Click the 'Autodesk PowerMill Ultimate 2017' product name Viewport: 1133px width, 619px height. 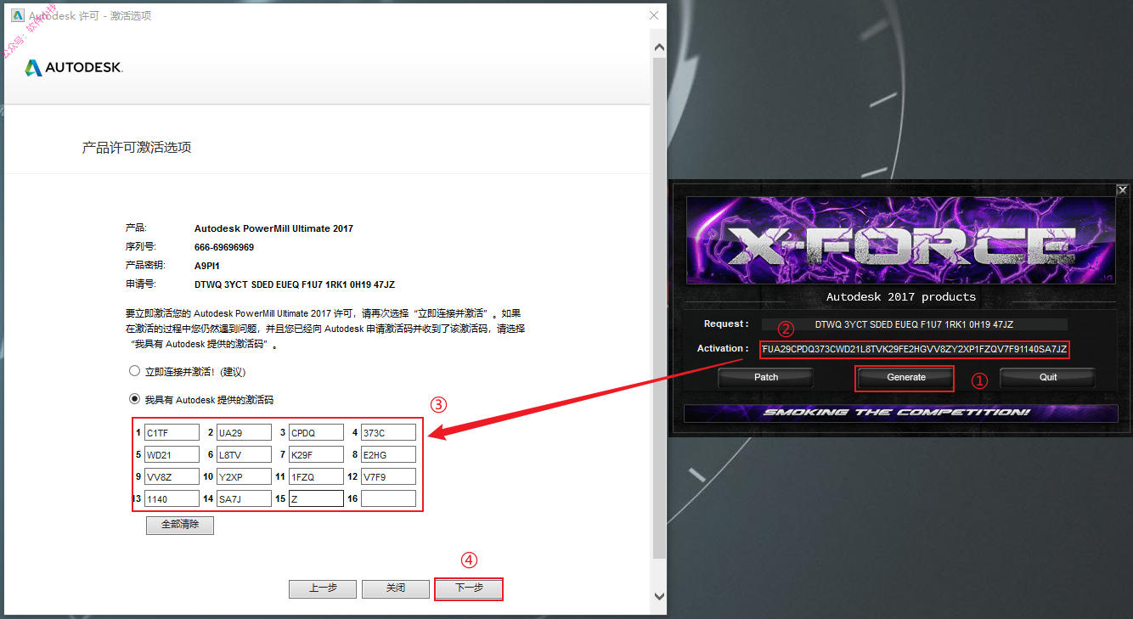point(273,228)
